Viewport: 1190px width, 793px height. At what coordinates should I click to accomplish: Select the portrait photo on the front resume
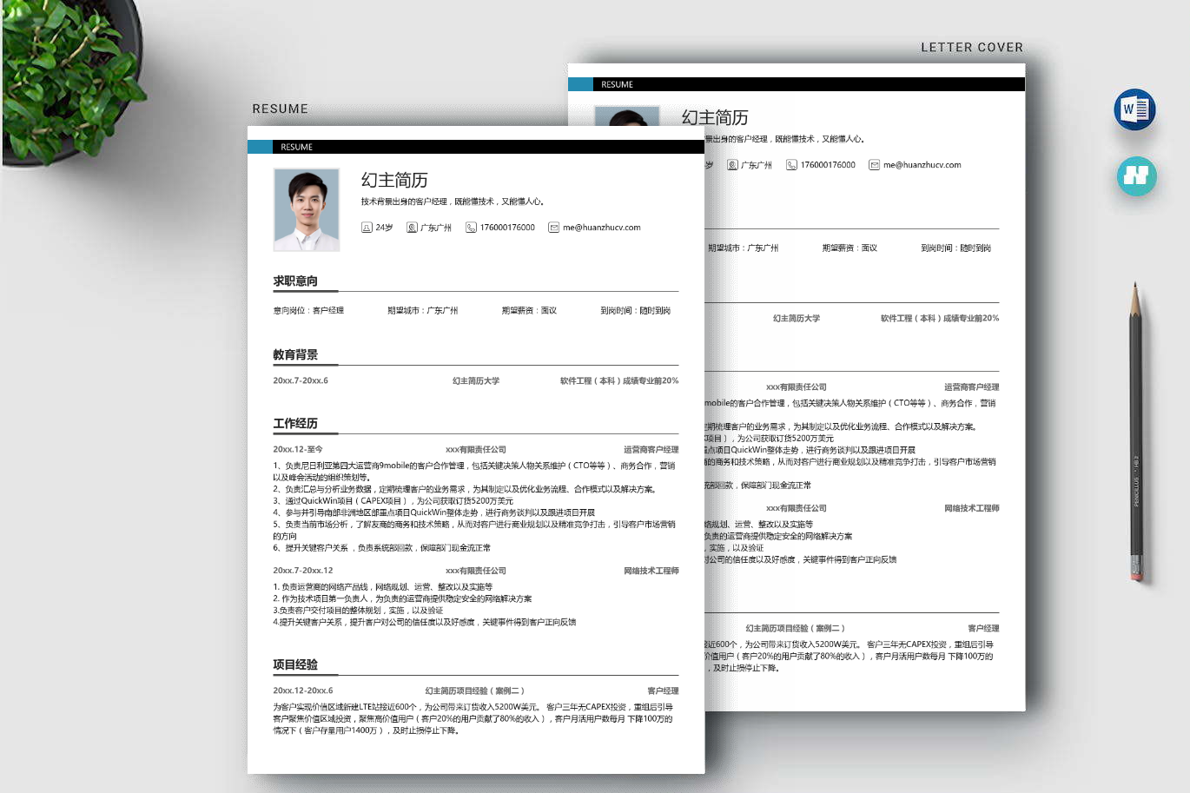click(x=307, y=209)
